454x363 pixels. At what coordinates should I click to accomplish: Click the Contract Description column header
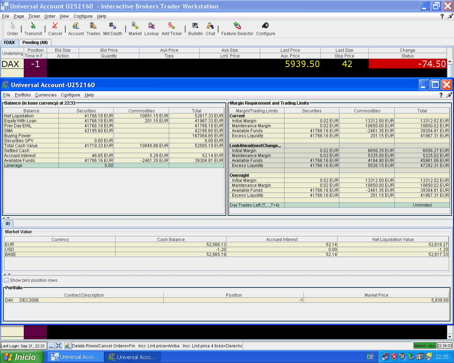click(x=84, y=295)
